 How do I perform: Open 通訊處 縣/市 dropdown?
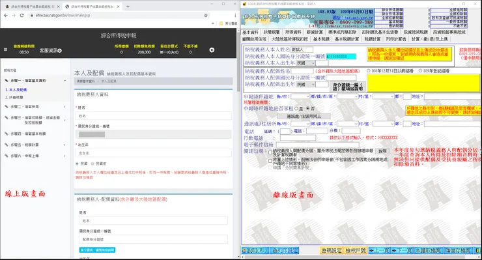coord(300,124)
